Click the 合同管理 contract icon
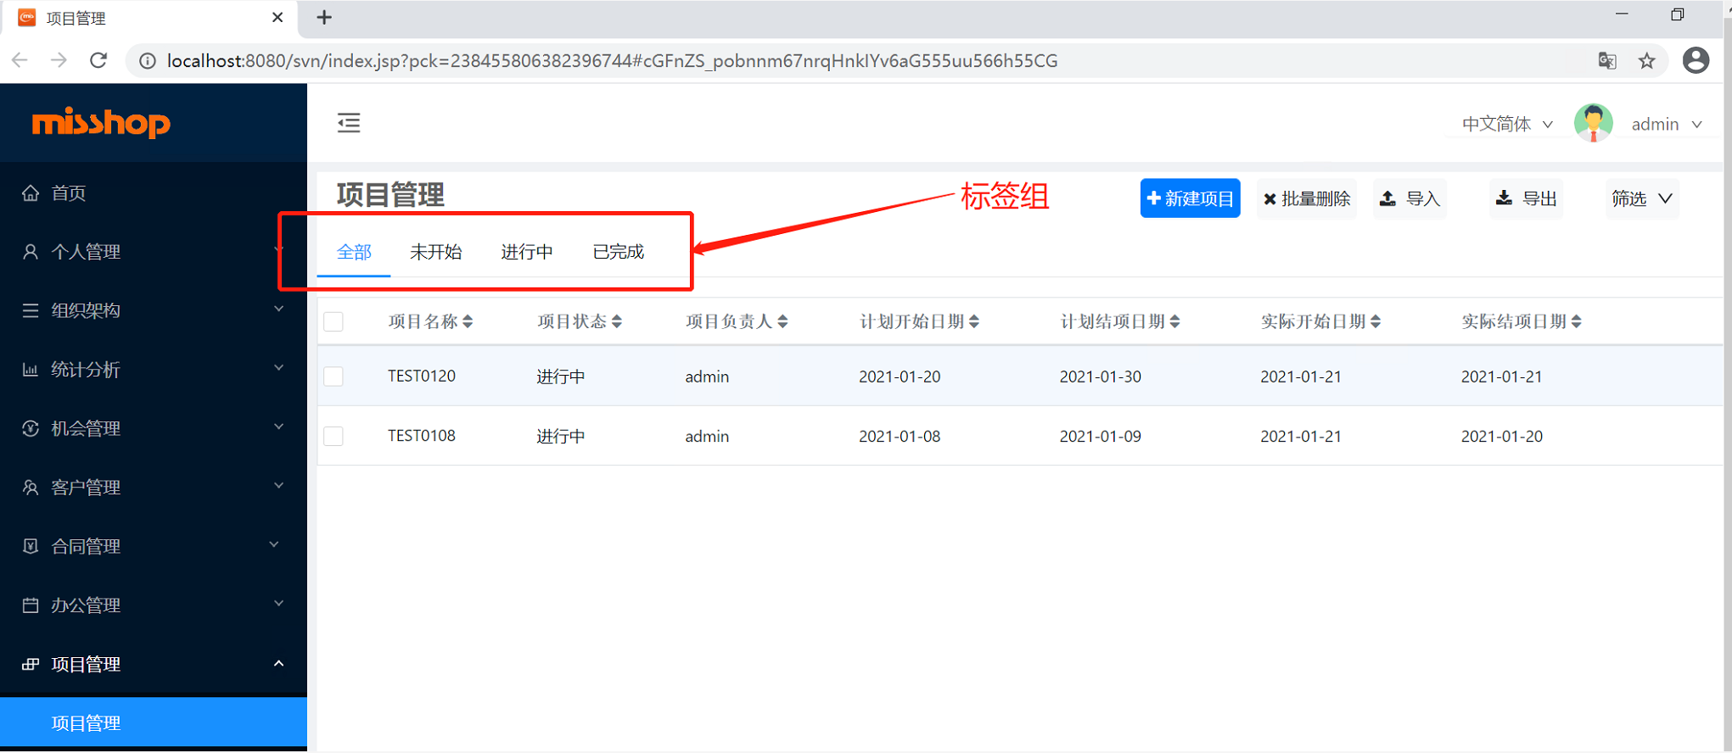Image resolution: width=1732 pixels, height=753 pixels. [x=31, y=546]
